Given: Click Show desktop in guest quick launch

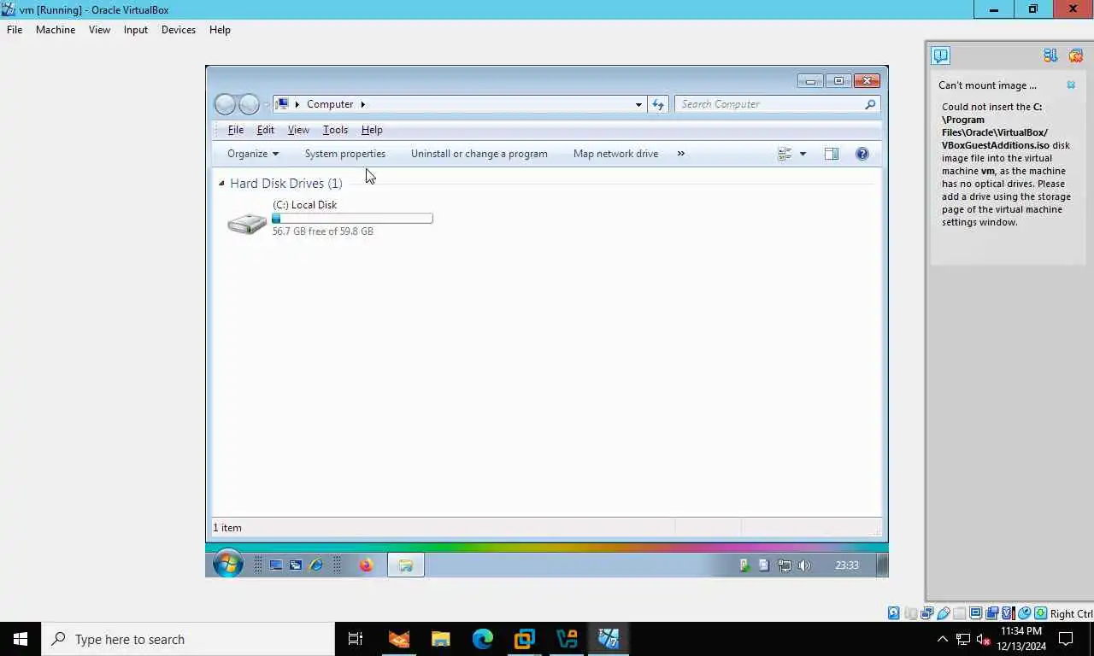Looking at the screenshot, I should coord(276,565).
